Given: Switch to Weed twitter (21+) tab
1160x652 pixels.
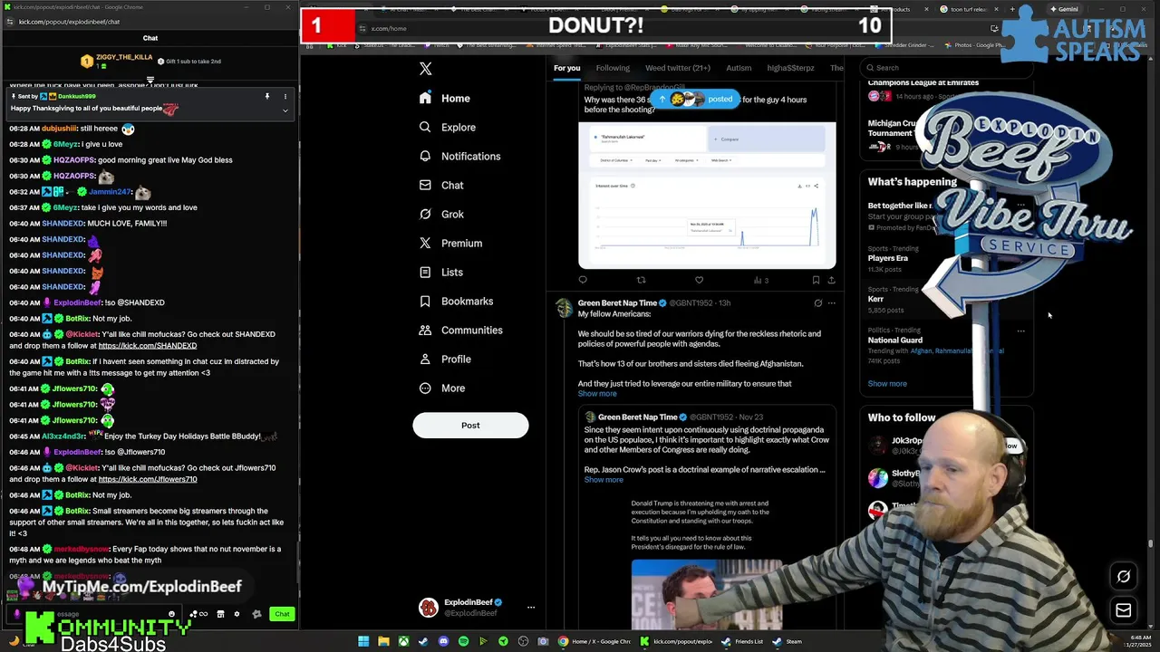Looking at the screenshot, I should (x=677, y=68).
